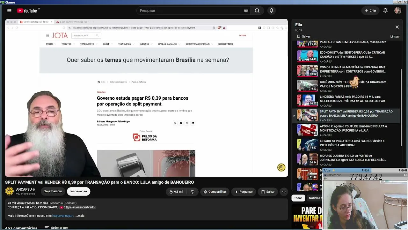The width and height of the screenshot is (408, 230).
Task: Open the on-screen keyboard icon in search
Action: (246, 11)
